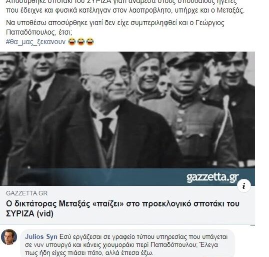Open Julios Syn's profile picture
The image size is (269, 257).
(9, 237)
